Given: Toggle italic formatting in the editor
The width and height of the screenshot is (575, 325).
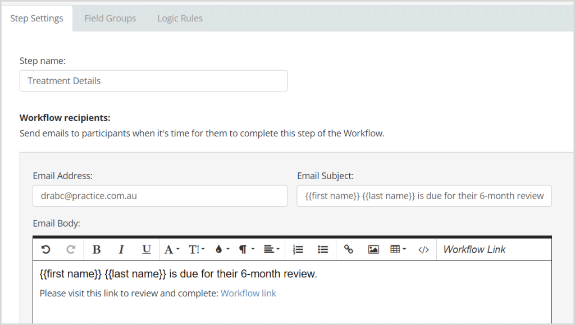Looking at the screenshot, I should (x=121, y=249).
